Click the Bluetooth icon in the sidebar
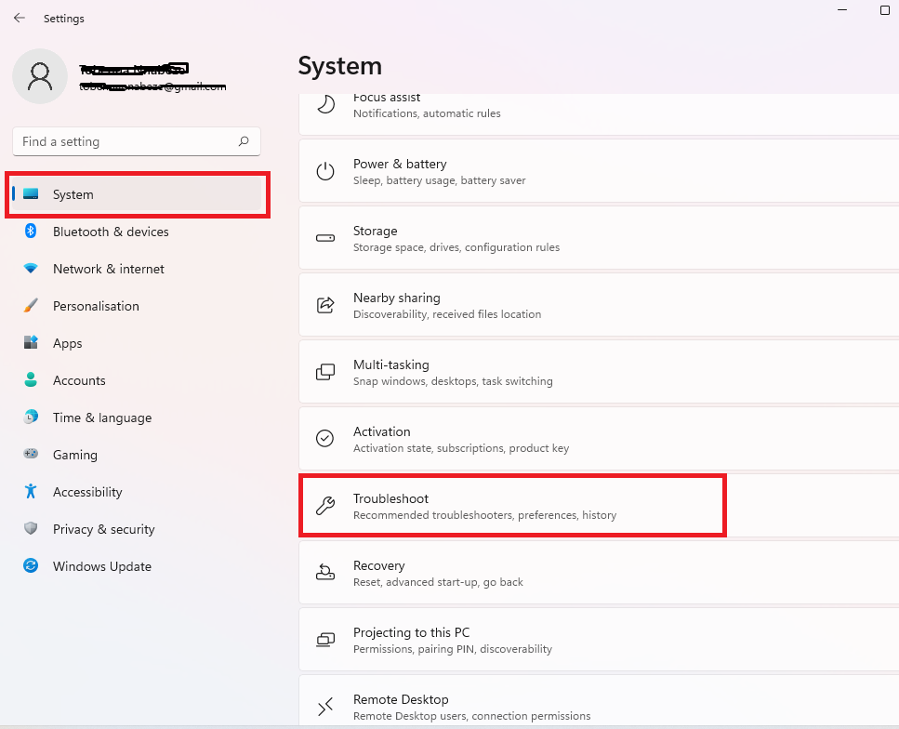This screenshot has width=899, height=729. coord(31,232)
